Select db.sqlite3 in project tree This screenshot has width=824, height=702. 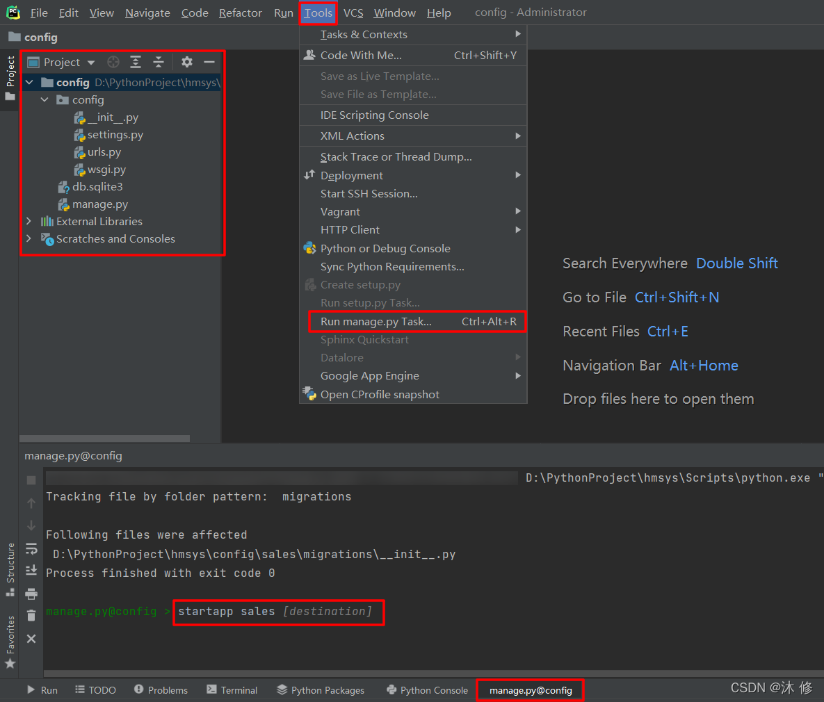pyautogui.click(x=90, y=186)
